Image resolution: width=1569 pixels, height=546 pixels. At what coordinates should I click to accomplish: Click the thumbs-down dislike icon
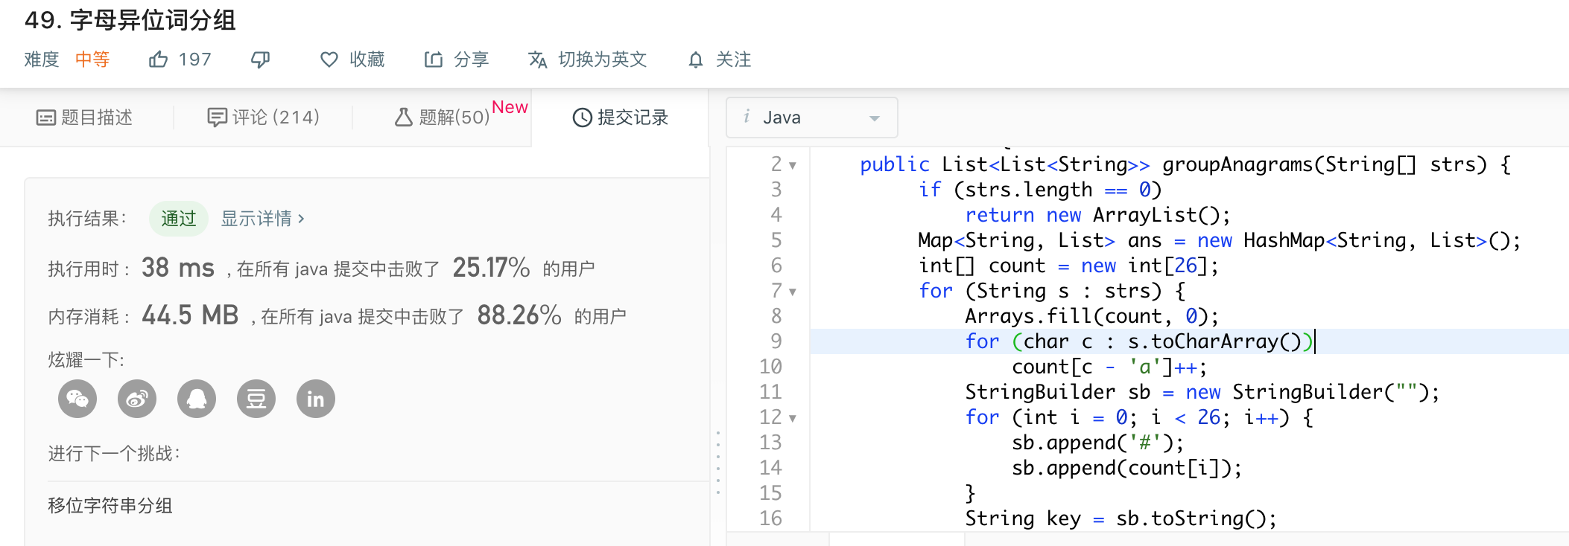(260, 60)
